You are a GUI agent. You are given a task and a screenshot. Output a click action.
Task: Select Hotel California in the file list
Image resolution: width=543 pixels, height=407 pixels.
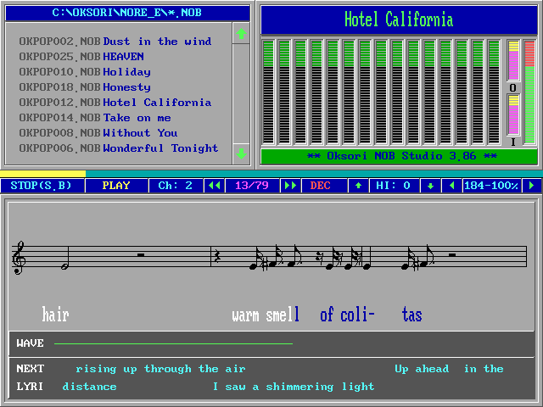(157, 103)
